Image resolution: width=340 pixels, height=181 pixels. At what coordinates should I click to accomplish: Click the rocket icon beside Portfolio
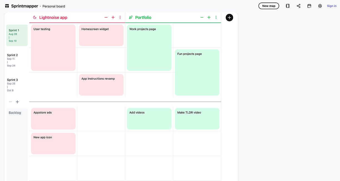pyautogui.click(x=131, y=17)
